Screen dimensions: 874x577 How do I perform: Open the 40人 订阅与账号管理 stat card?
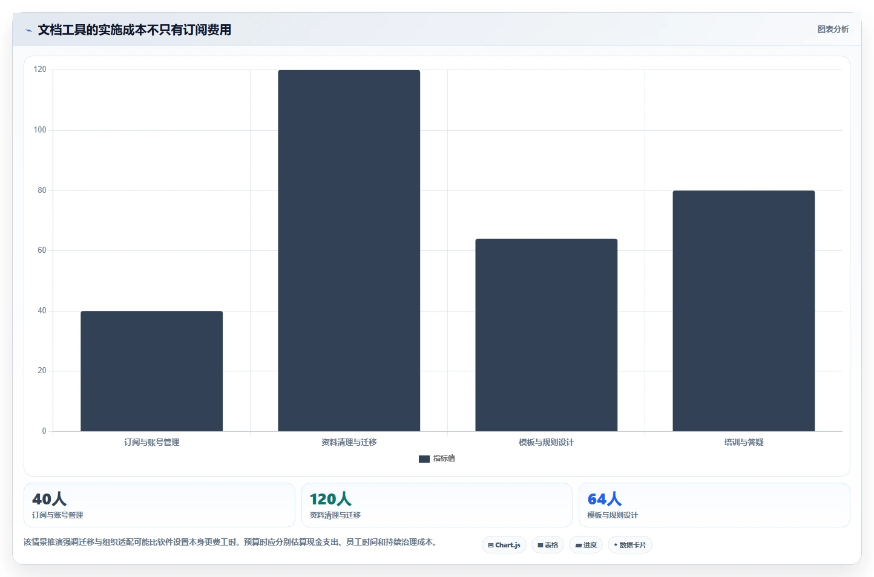coord(159,505)
